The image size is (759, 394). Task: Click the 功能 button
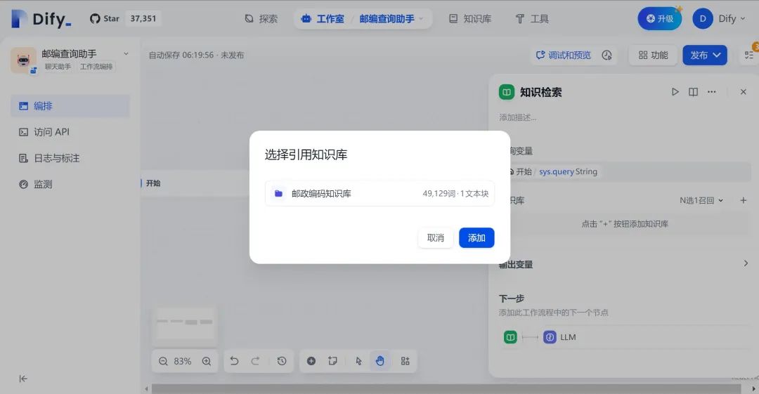pos(653,55)
